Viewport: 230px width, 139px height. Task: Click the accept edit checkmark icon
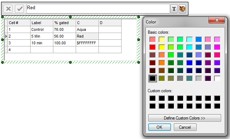tap(20, 9)
